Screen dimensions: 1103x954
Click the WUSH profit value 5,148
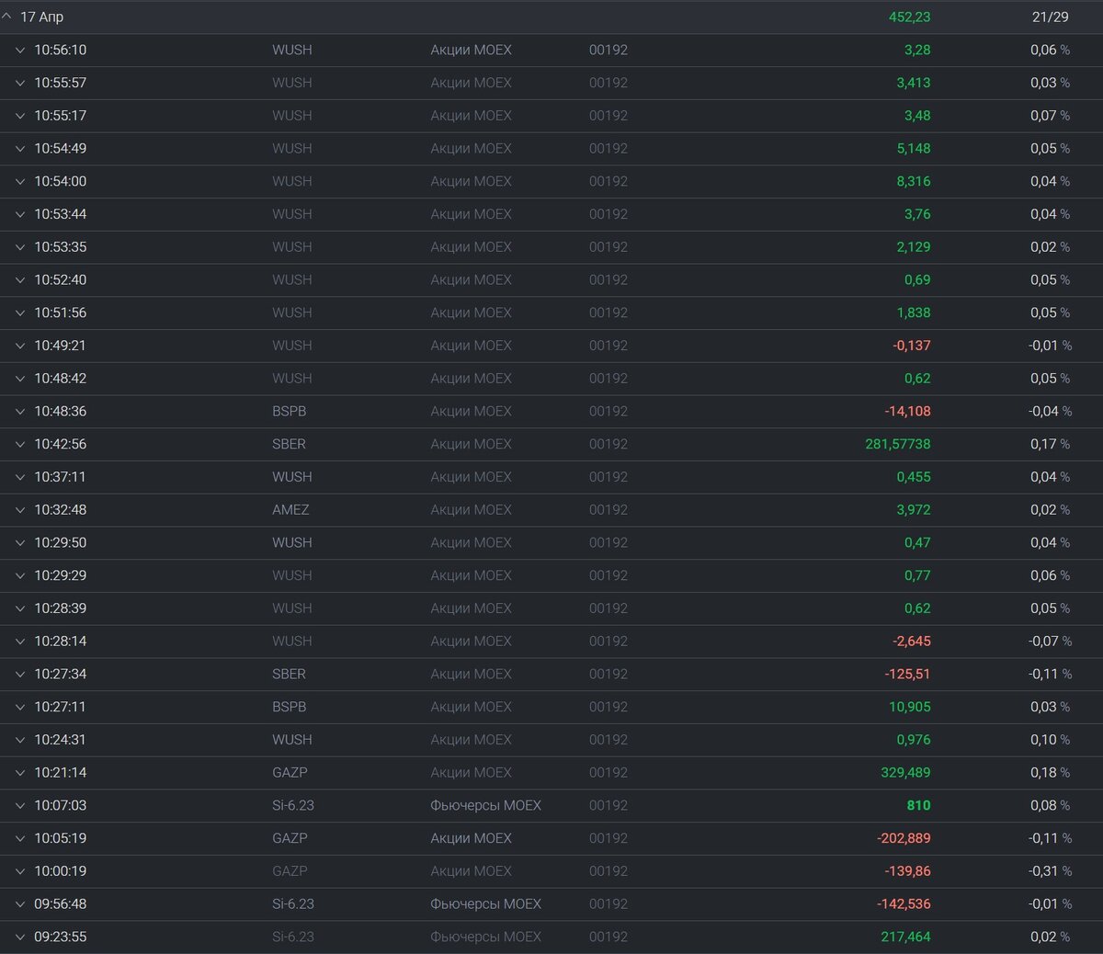914,148
